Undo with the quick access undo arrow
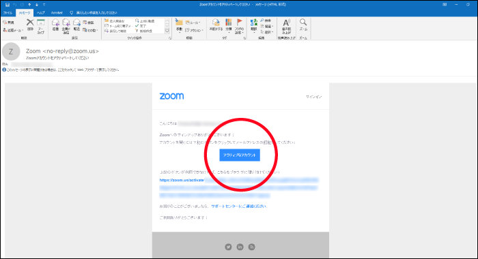478x259 pixels. 14,5
